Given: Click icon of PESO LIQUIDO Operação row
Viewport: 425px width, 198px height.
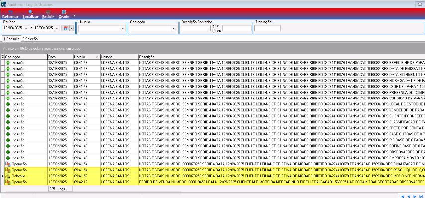Looking at the screenshot, I should (x=8, y=170).
